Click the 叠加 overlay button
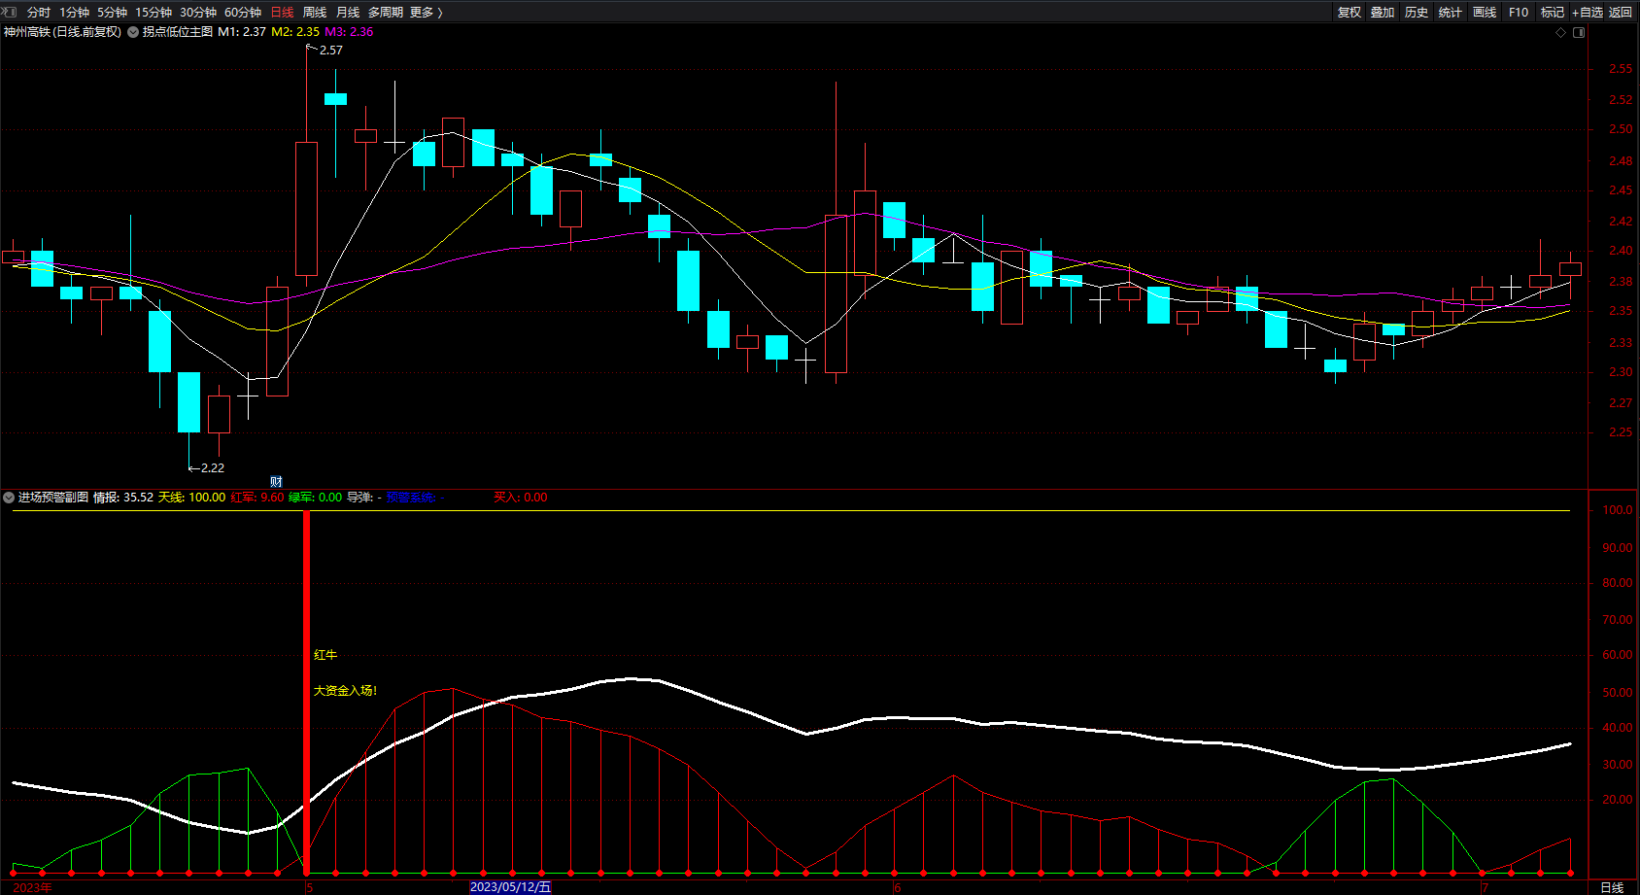Image resolution: width=1640 pixels, height=895 pixels. coord(1383,12)
